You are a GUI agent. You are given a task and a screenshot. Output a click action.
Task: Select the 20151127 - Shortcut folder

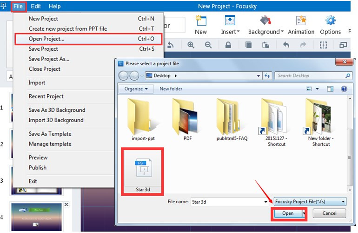[276, 123]
